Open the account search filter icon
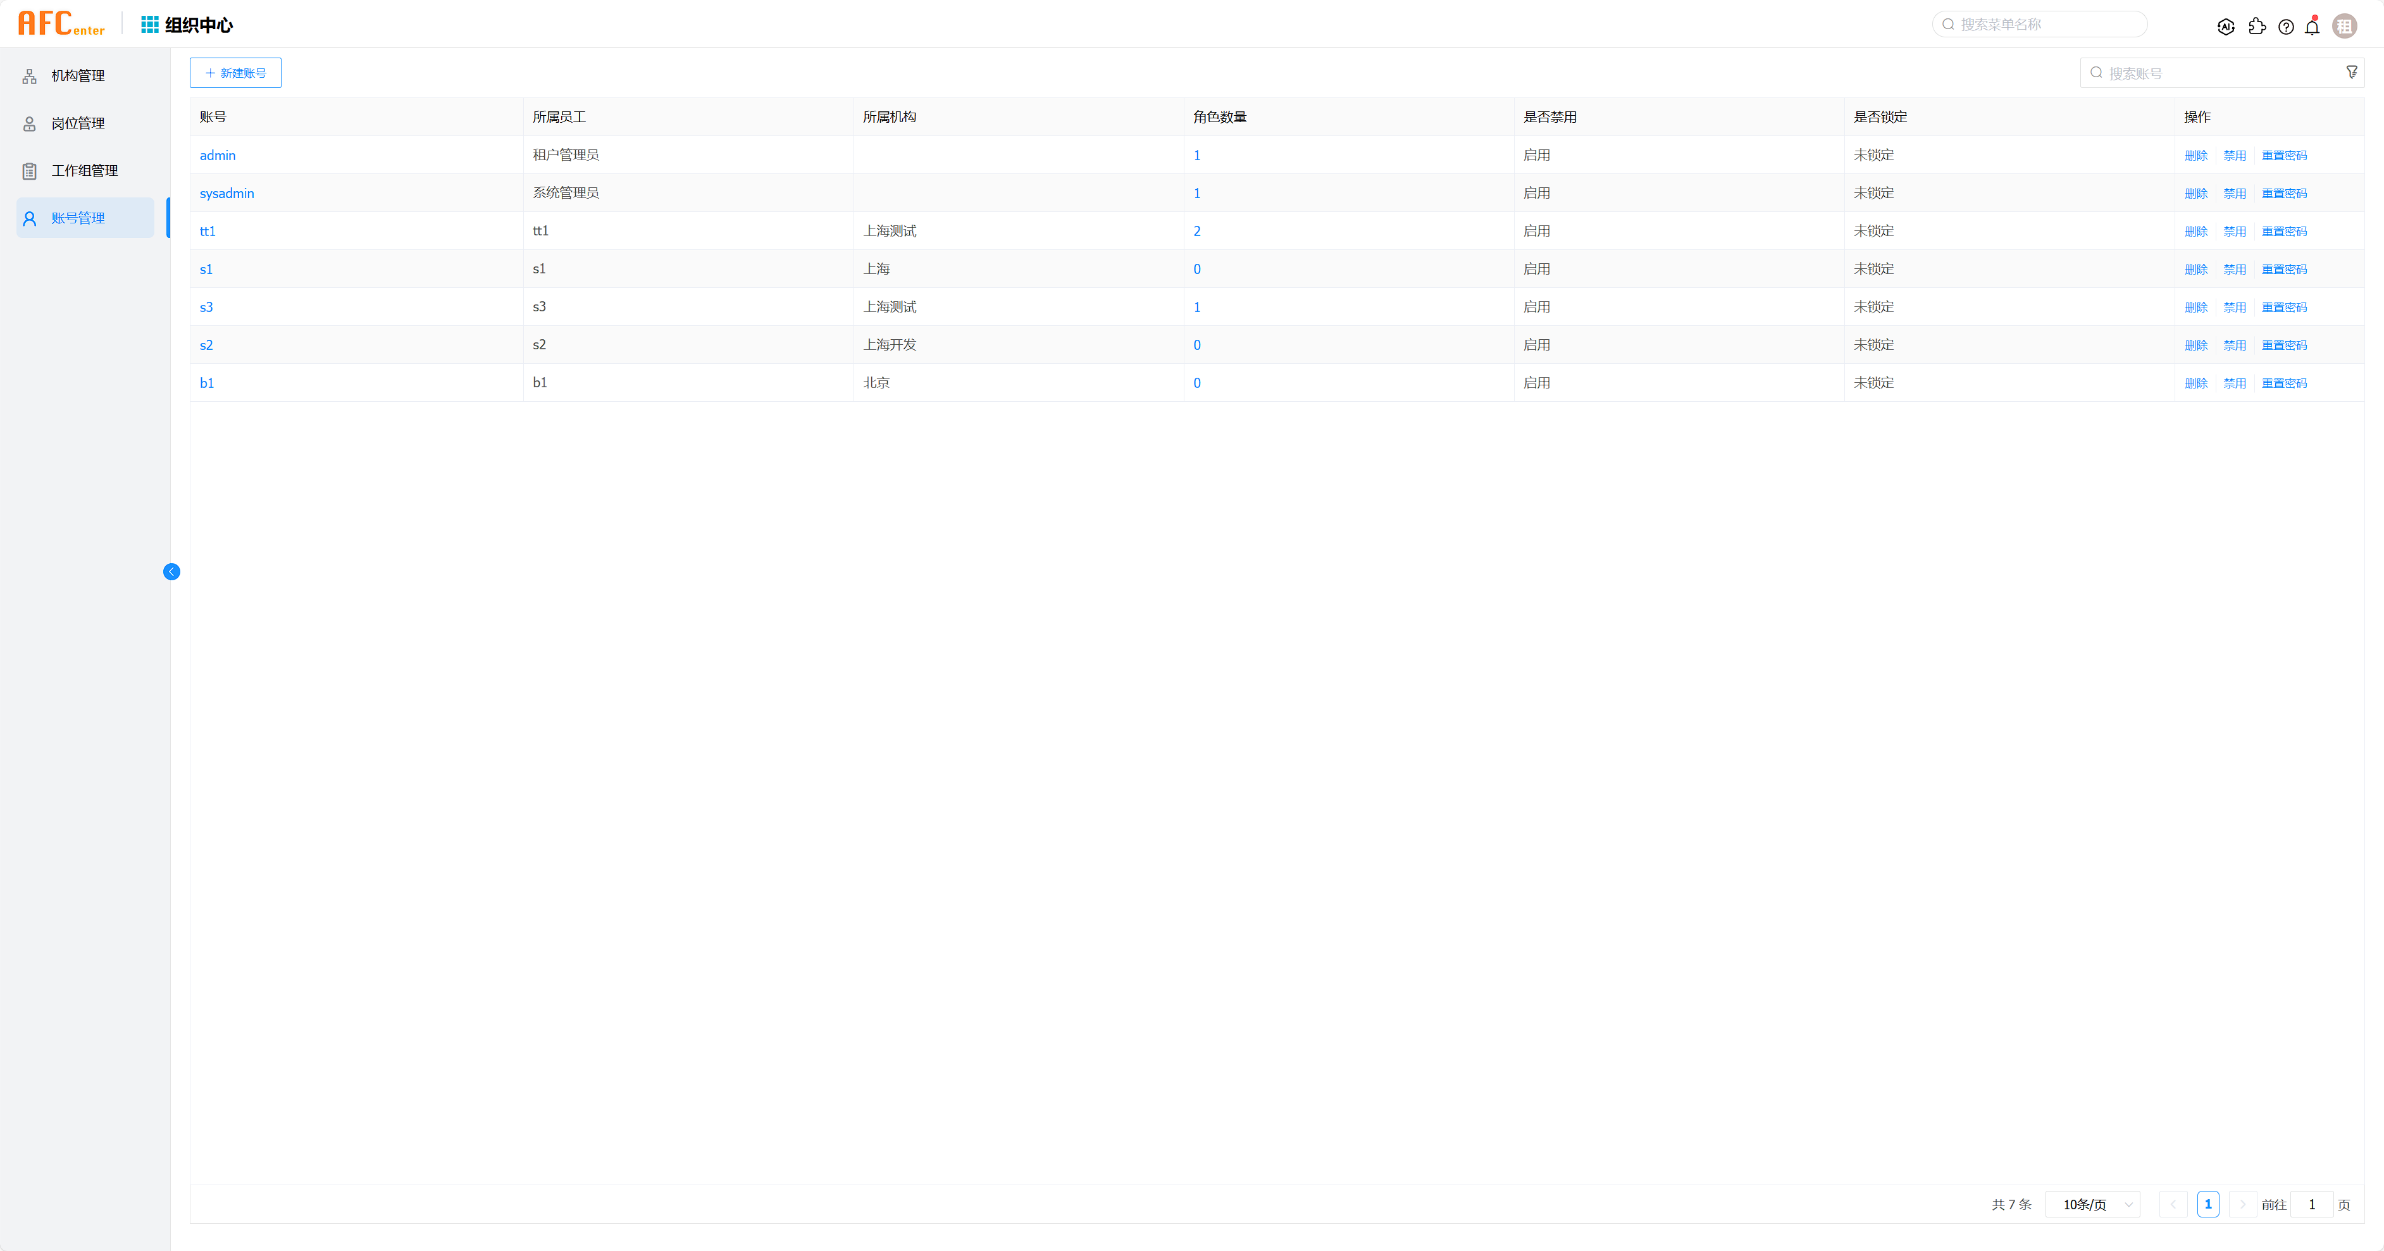The image size is (2384, 1251). [x=2352, y=72]
